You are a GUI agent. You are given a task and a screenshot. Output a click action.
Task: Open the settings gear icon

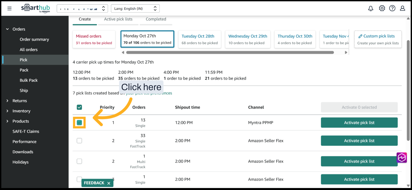[382, 9]
